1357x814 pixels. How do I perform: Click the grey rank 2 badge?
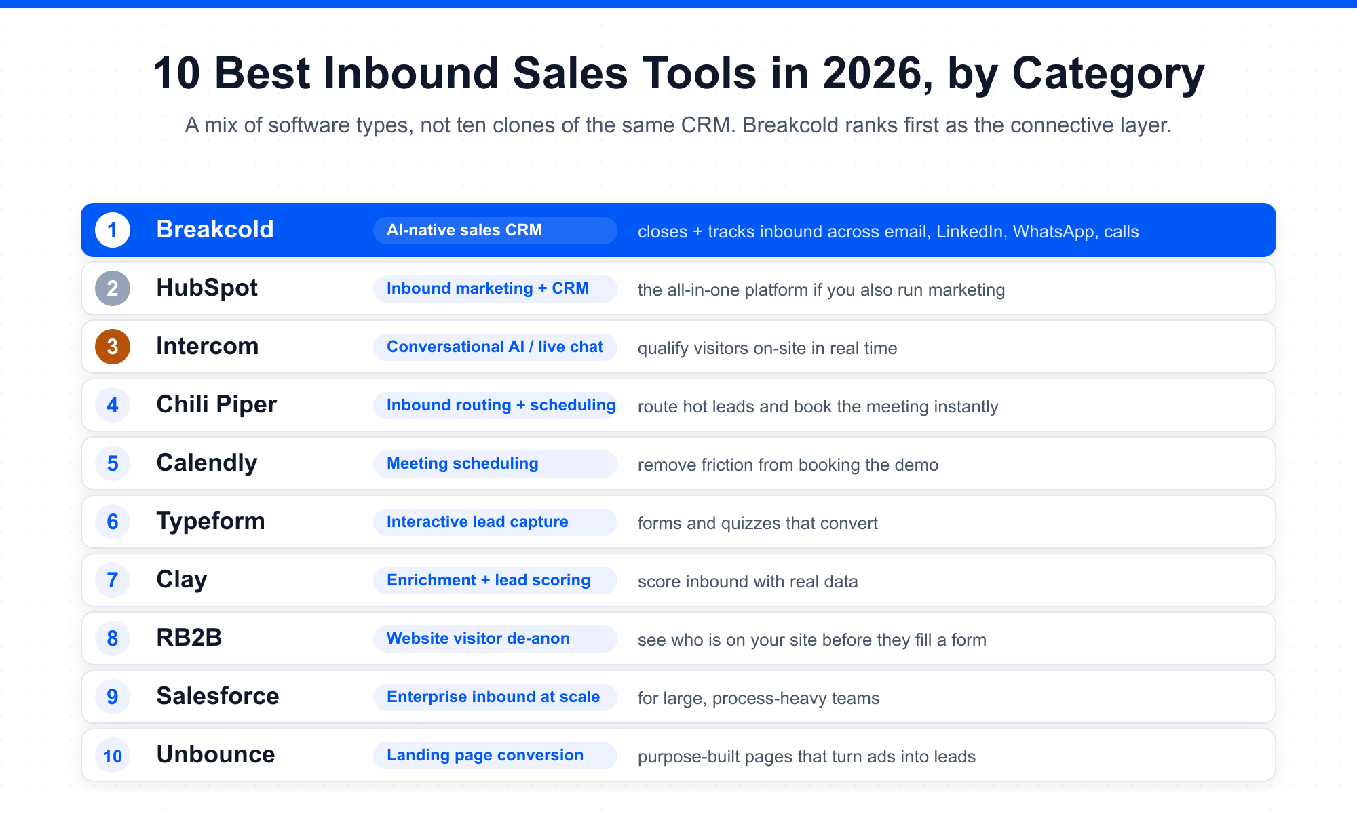coord(113,288)
